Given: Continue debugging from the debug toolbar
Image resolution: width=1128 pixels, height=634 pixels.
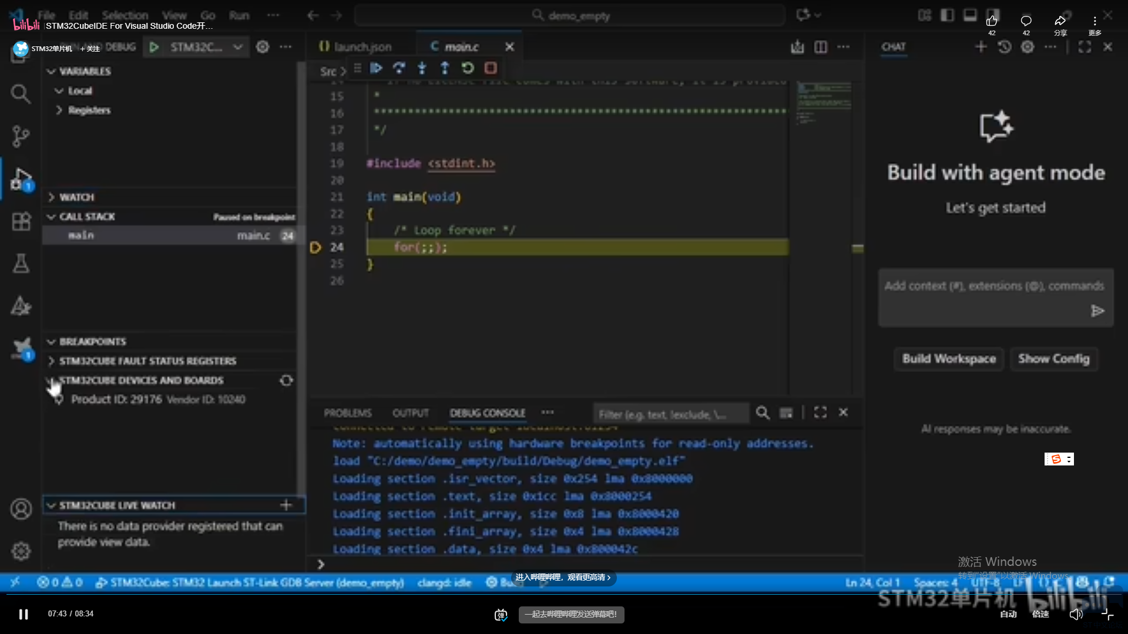Looking at the screenshot, I should click(x=376, y=68).
